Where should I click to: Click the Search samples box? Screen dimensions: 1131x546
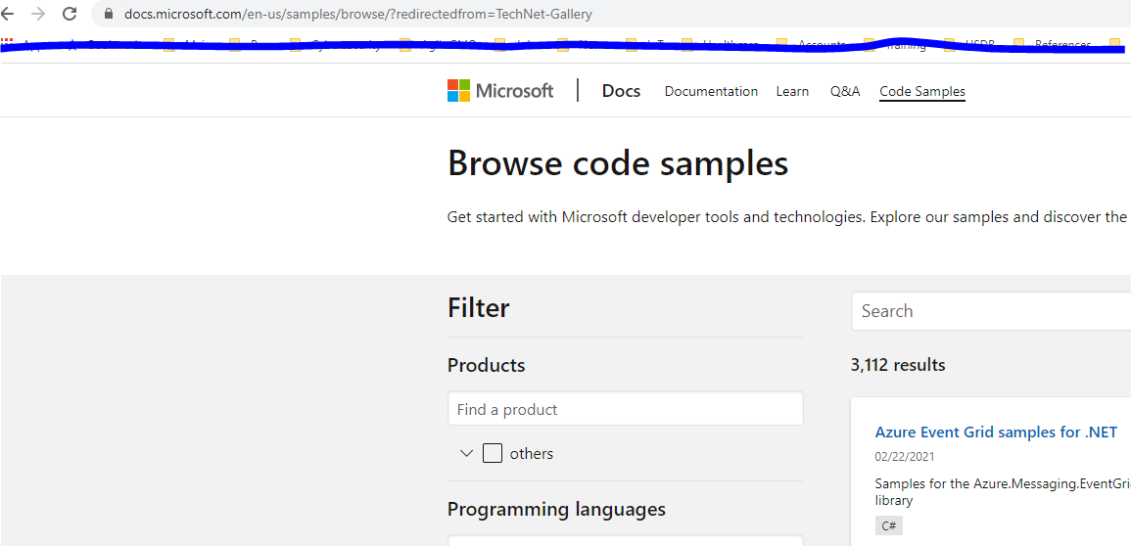991,311
